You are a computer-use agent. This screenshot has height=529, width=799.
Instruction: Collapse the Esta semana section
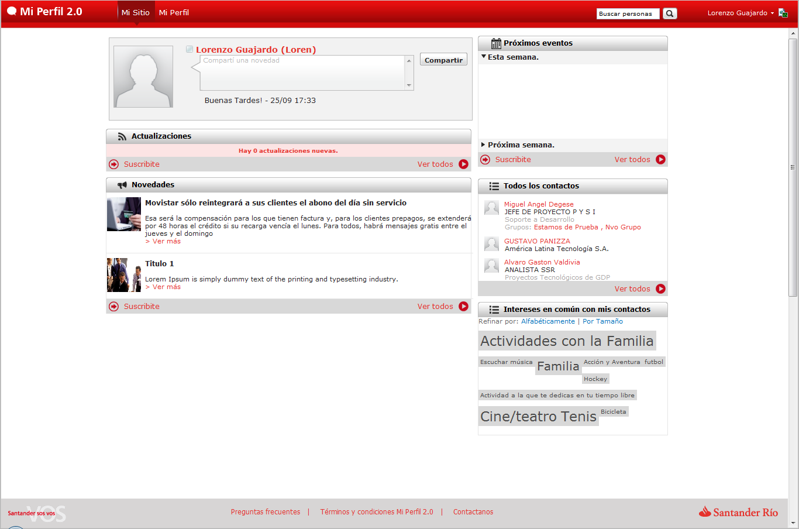pos(484,57)
